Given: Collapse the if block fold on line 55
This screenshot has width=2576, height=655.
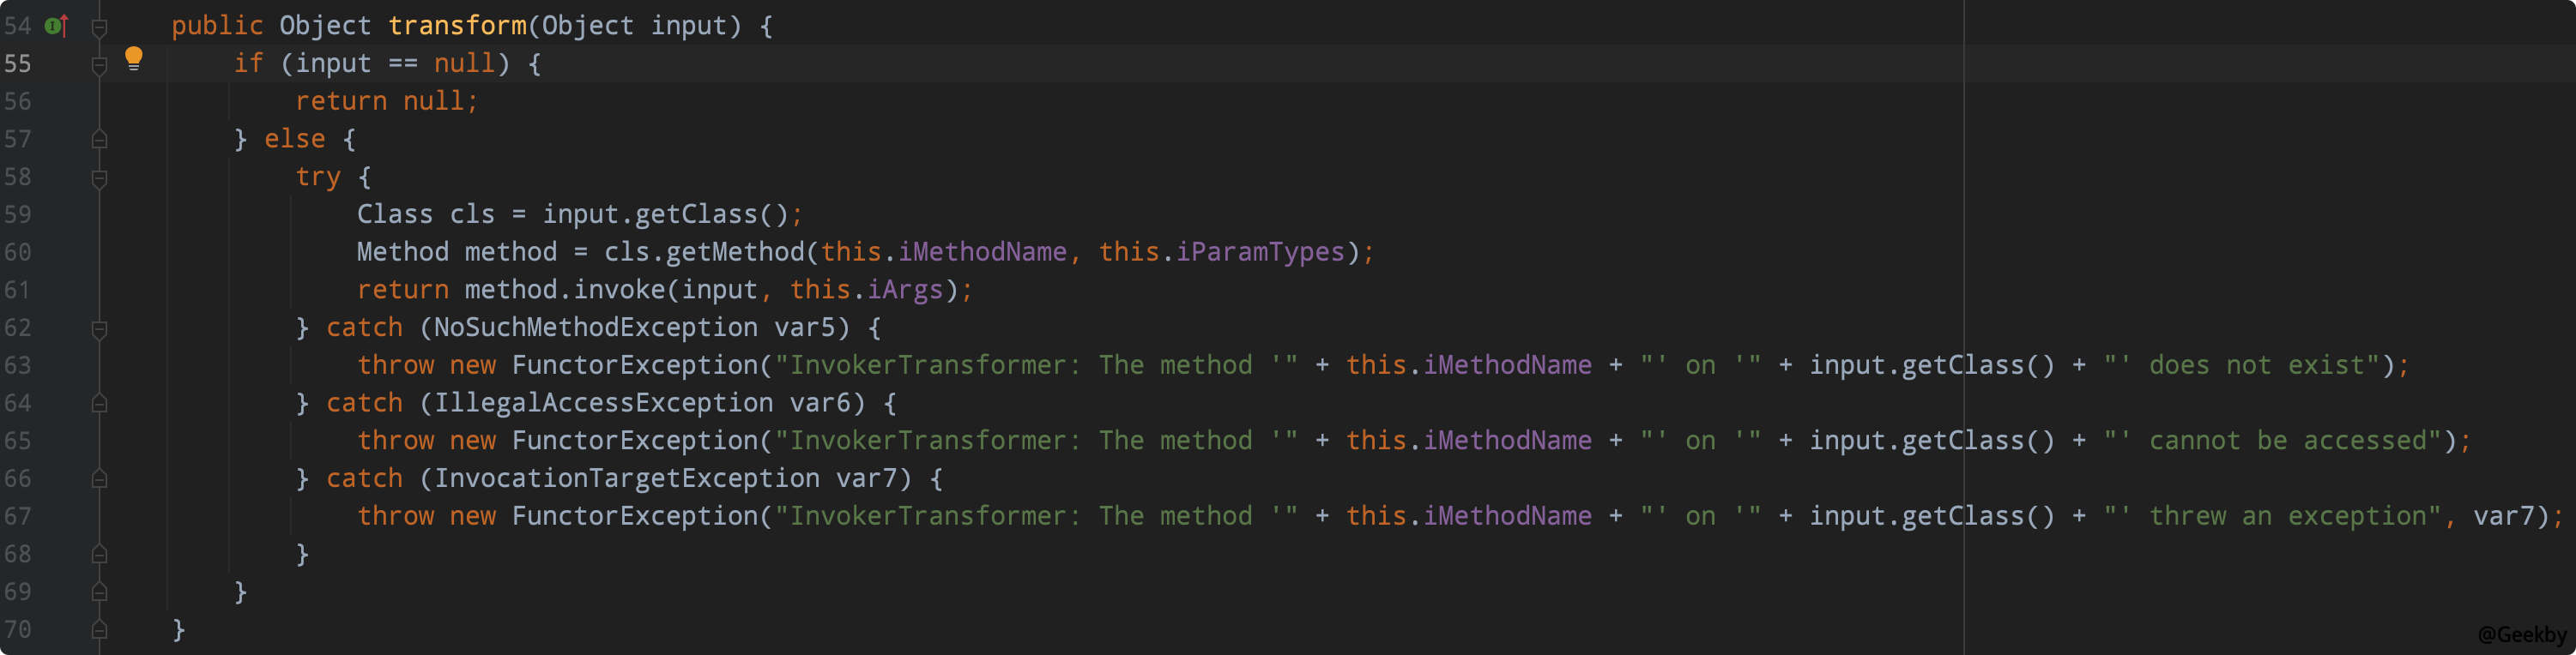Looking at the screenshot, I should [99, 66].
